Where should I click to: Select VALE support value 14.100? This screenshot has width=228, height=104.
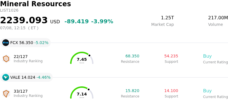point(171,91)
